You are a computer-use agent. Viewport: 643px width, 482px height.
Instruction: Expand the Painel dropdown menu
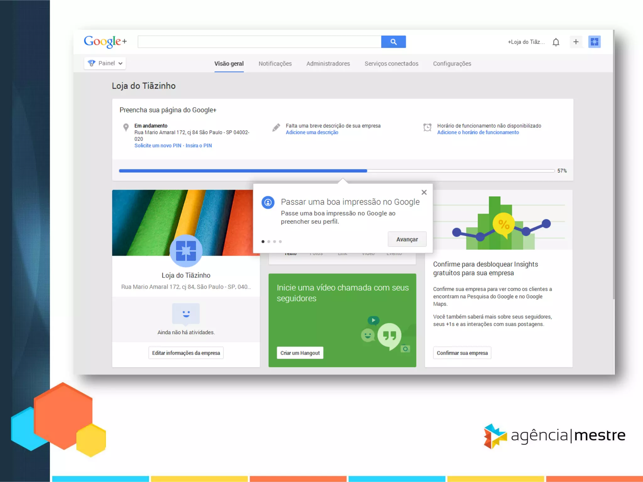[x=105, y=63]
